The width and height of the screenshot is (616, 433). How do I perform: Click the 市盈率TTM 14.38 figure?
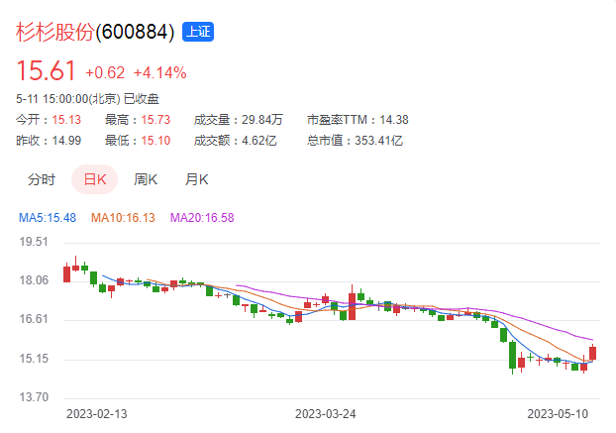pos(393,120)
